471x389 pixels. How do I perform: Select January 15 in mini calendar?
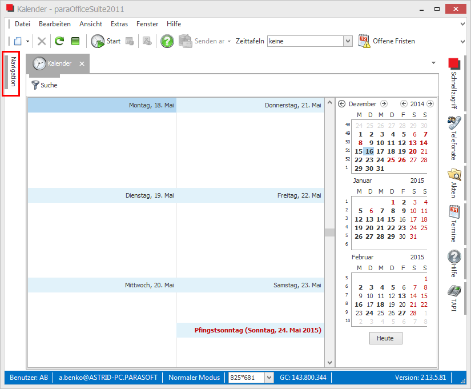[391, 219]
